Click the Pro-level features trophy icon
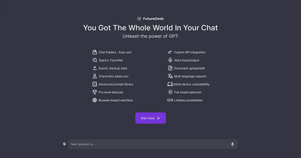This screenshot has width=301, height=158. [95, 92]
